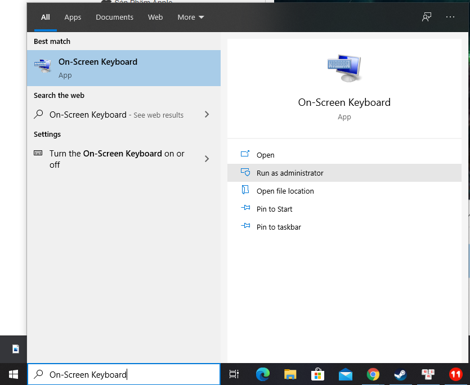470x385 pixels.
Task: Click the search feedback icon
Action: click(427, 17)
